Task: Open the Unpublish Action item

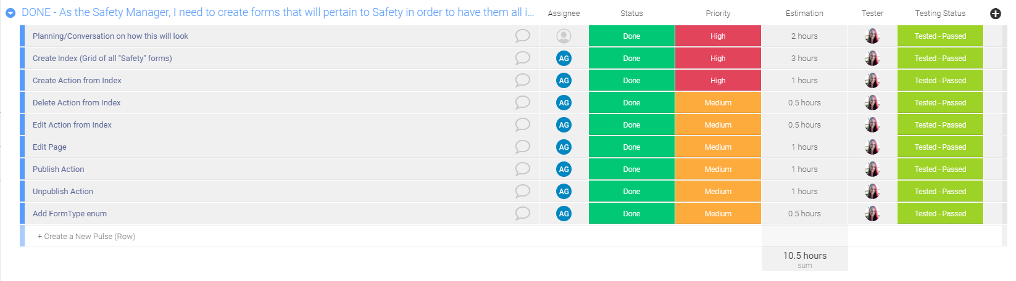Action: click(x=63, y=192)
